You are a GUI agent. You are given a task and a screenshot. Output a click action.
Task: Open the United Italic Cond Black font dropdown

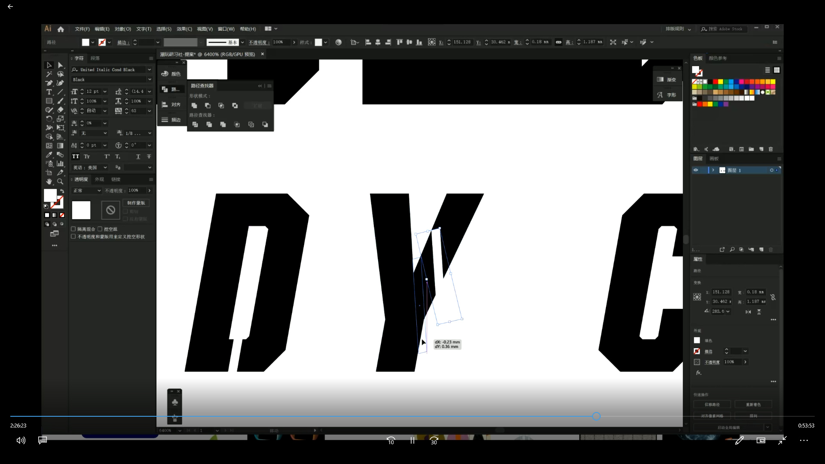click(x=149, y=70)
